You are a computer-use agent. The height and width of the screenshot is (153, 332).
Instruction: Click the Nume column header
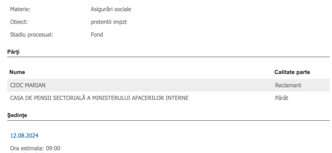coord(17,72)
